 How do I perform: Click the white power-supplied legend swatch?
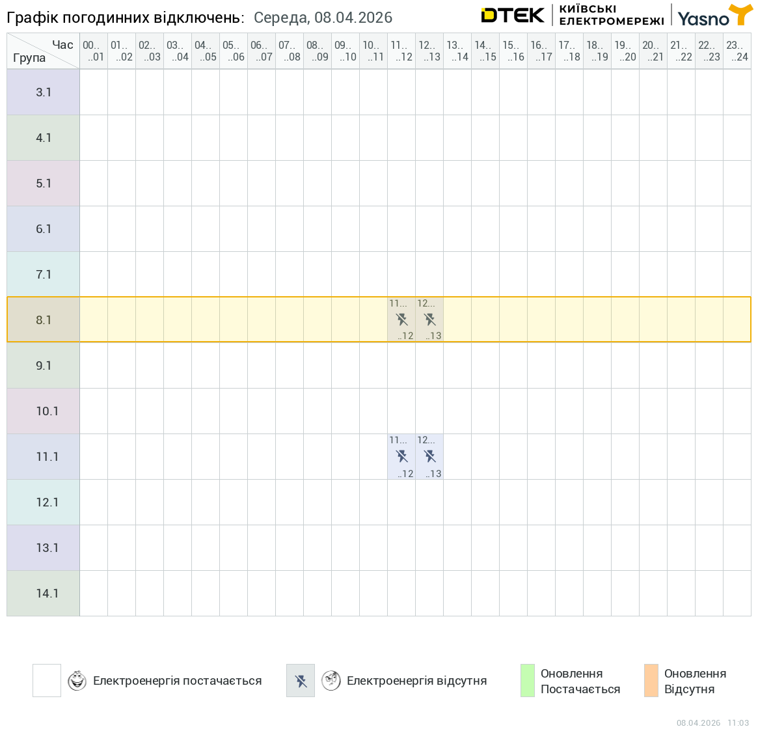(x=47, y=681)
